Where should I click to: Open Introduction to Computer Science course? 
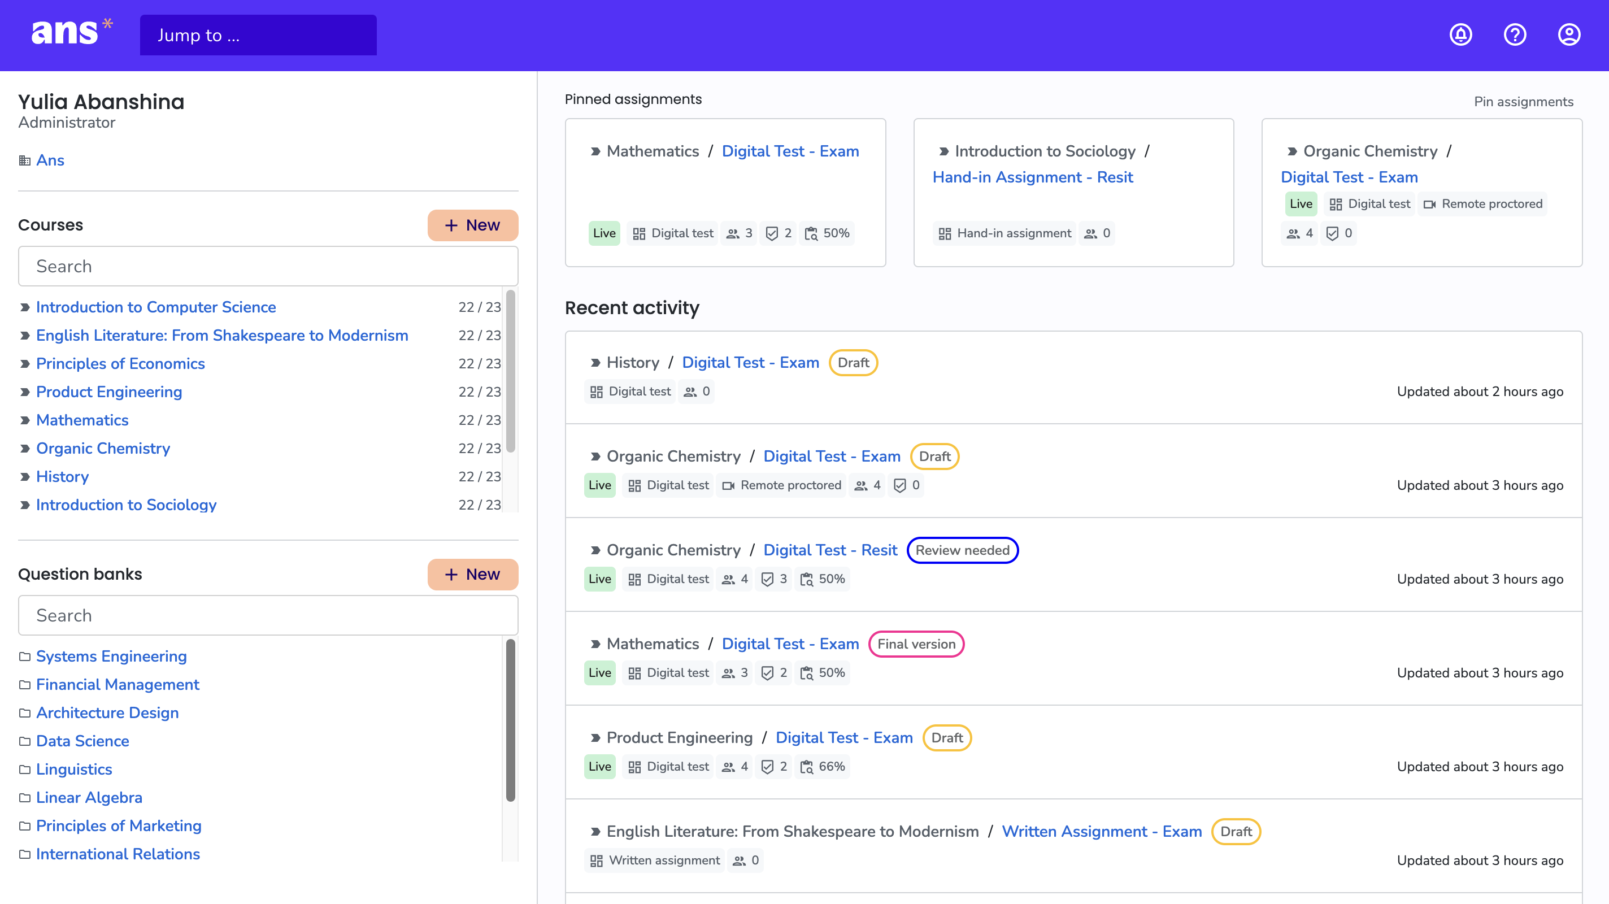click(156, 307)
